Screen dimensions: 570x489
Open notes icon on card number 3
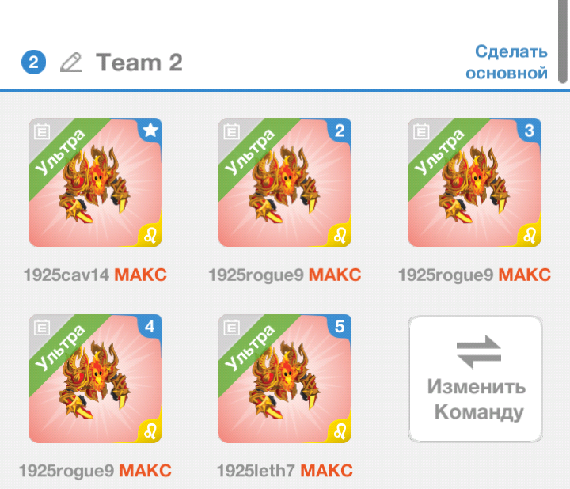(421, 131)
